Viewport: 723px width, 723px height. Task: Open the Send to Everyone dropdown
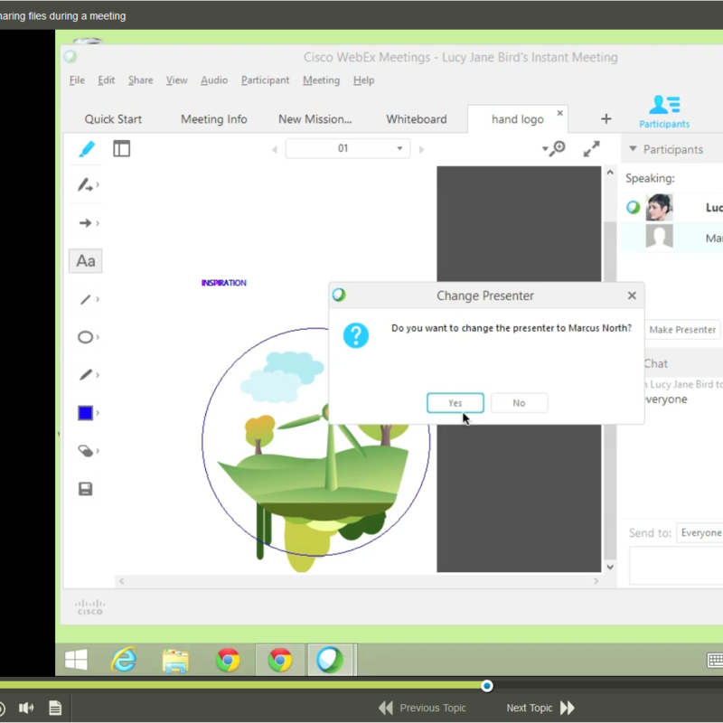click(x=700, y=532)
